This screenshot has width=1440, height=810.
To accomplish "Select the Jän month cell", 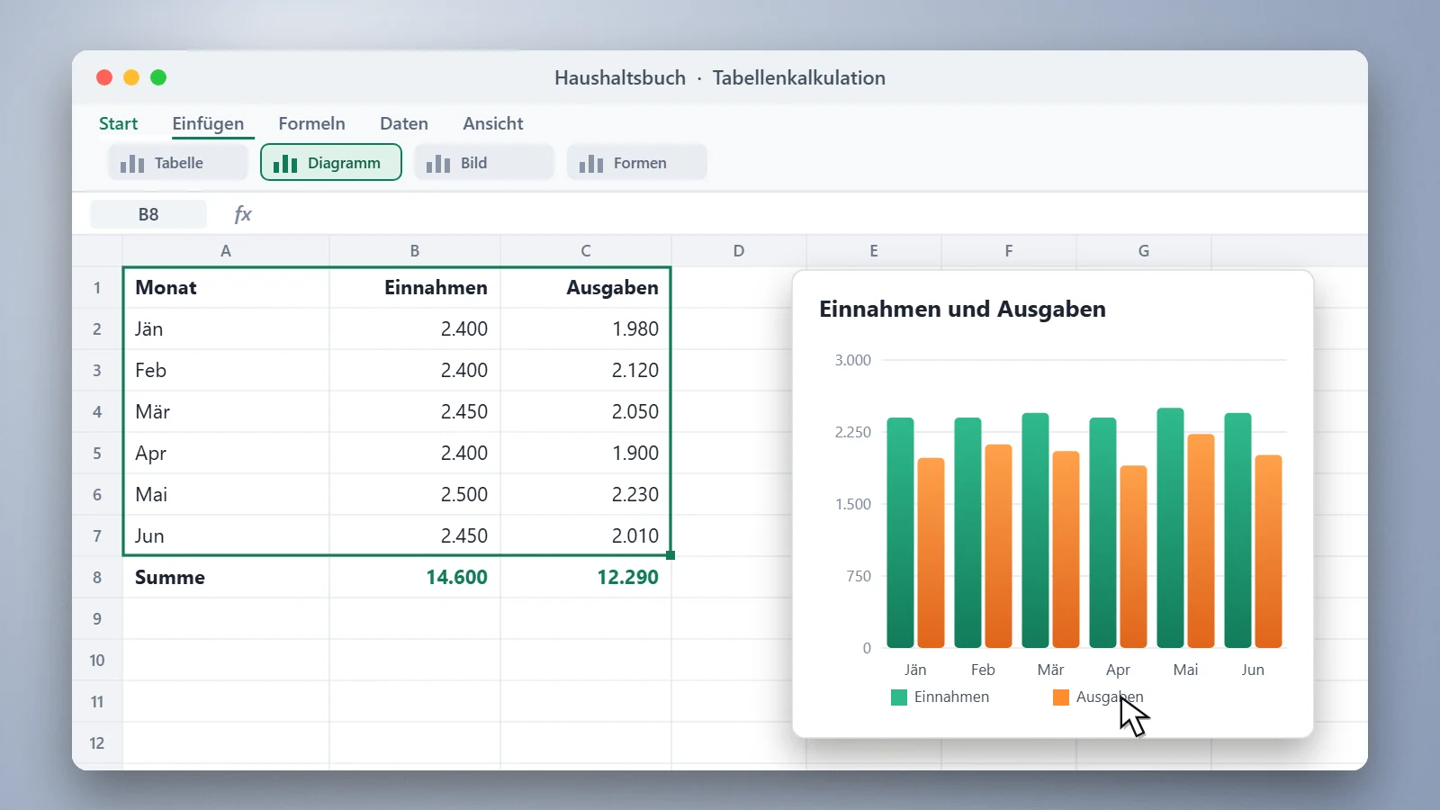I will point(226,329).
